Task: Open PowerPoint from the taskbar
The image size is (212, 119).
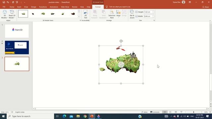Action: click(x=92, y=116)
